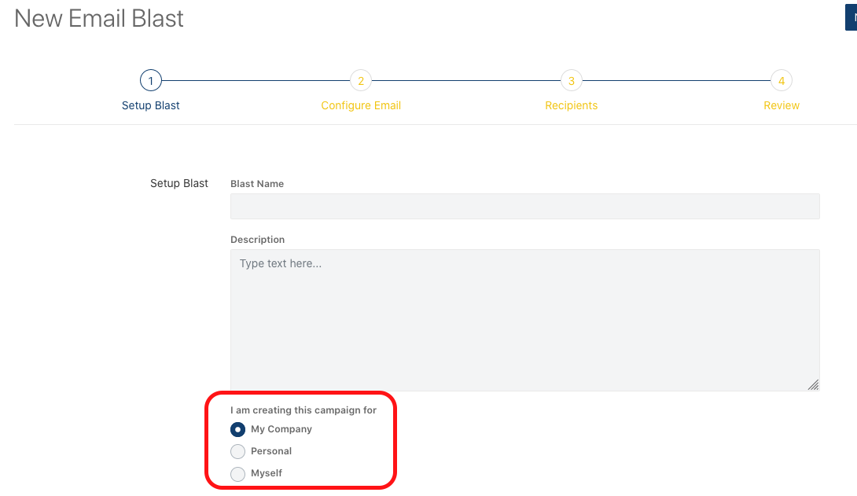857x496 pixels.
Task: Click the Description resize handle
Action: 813,384
